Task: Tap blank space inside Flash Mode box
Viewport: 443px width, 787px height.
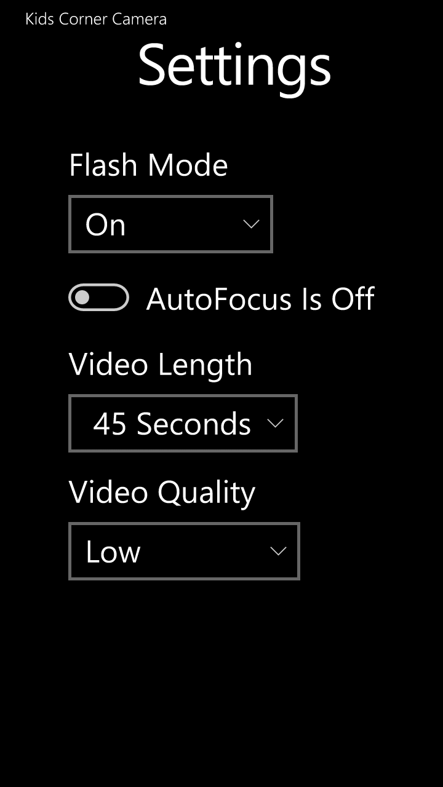Action: click(185, 224)
